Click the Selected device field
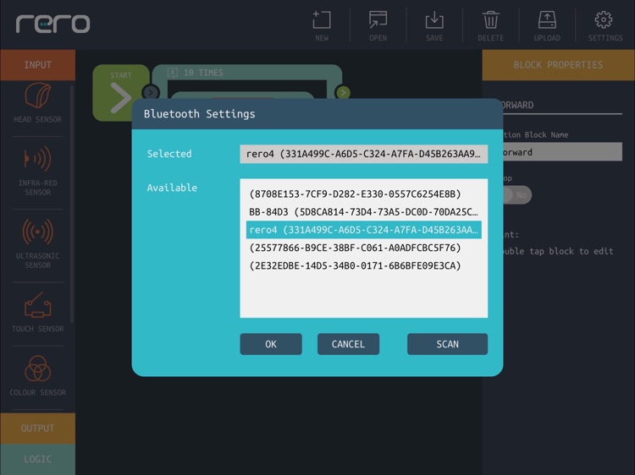Screen dimensions: 635x475 (364, 154)
